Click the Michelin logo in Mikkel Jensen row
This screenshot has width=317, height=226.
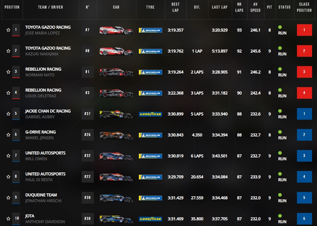[151, 135]
